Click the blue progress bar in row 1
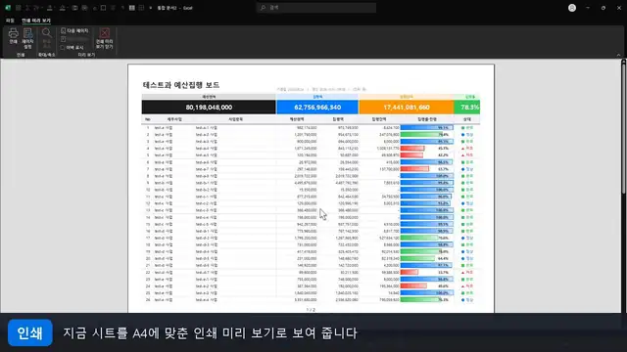The image size is (627, 352). pos(427,128)
